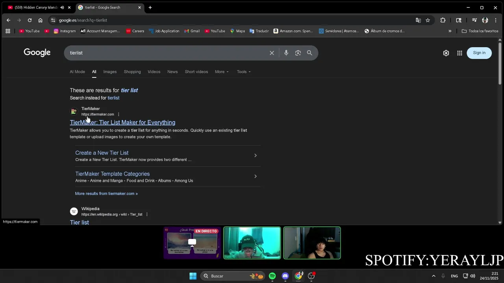Click the Sign in button
Image resolution: width=504 pixels, height=283 pixels.
(x=479, y=53)
